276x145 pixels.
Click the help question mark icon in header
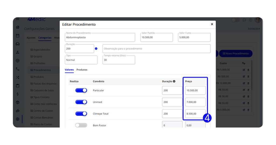pos(250,20)
